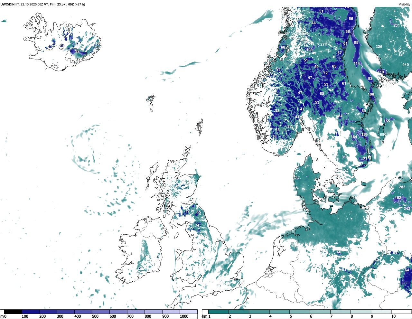Viewport: 412px width, 319px height.
Task: Click the '114' value in Gulf of Bothnia
Action: point(357,63)
